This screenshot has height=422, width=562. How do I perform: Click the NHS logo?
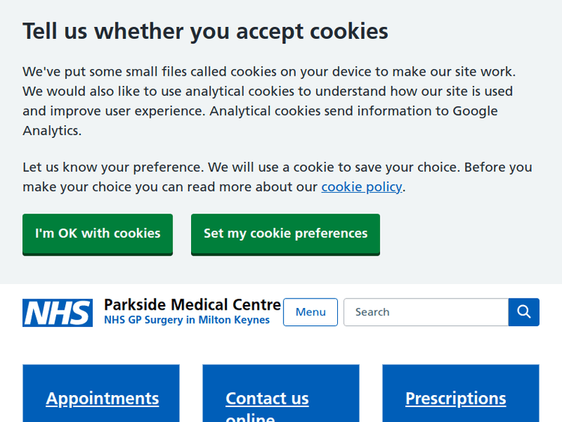point(58,313)
